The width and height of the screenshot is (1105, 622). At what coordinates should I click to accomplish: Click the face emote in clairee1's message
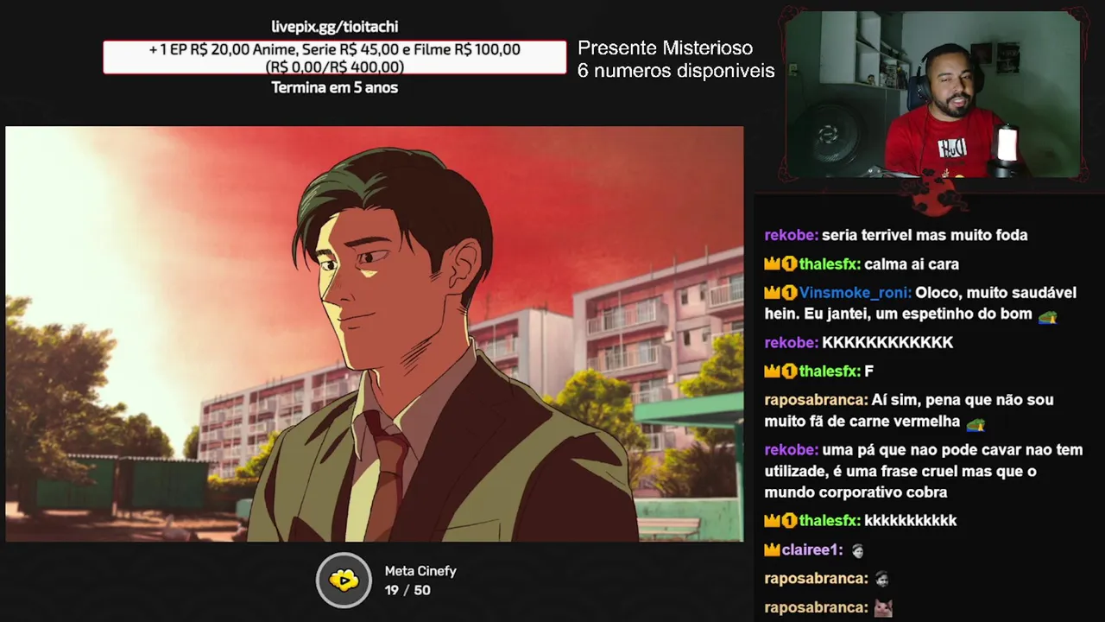(857, 550)
